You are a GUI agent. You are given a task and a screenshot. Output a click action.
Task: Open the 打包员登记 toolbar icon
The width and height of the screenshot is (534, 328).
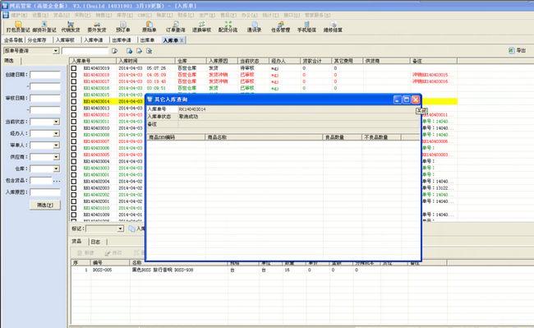18,26
